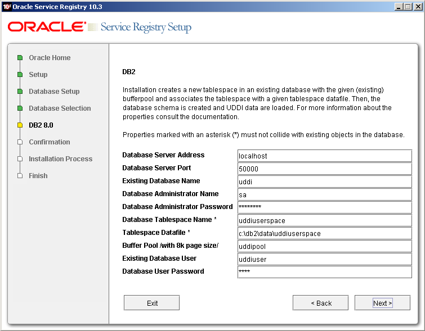Click the Service Registry Setup header title

[146, 28]
